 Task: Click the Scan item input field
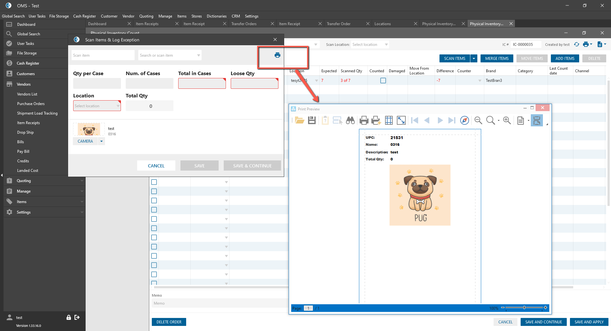[x=103, y=55]
